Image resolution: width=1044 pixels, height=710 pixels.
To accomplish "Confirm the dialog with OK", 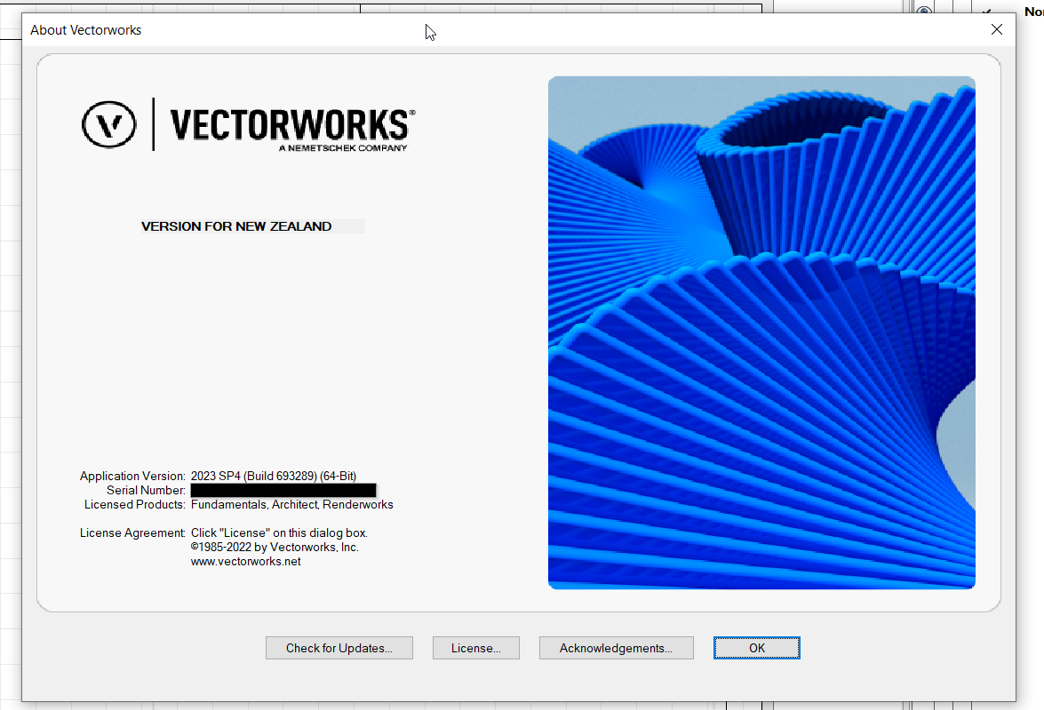I will [x=756, y=648].
